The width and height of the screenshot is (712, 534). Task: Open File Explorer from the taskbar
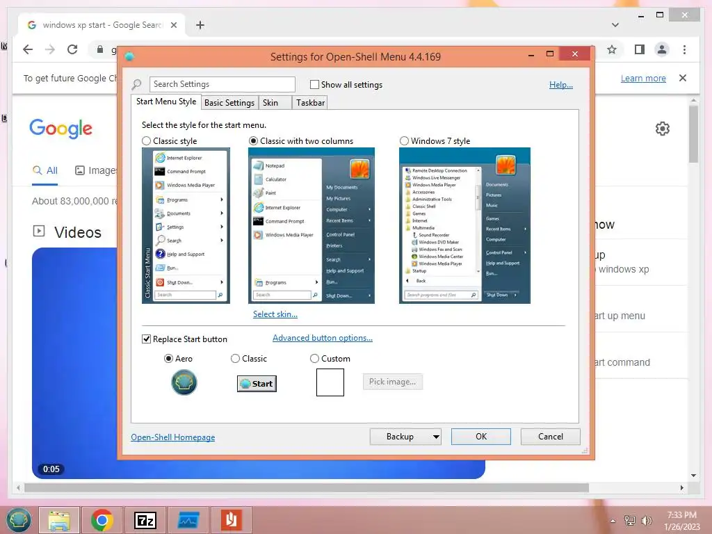click(59, 520)
